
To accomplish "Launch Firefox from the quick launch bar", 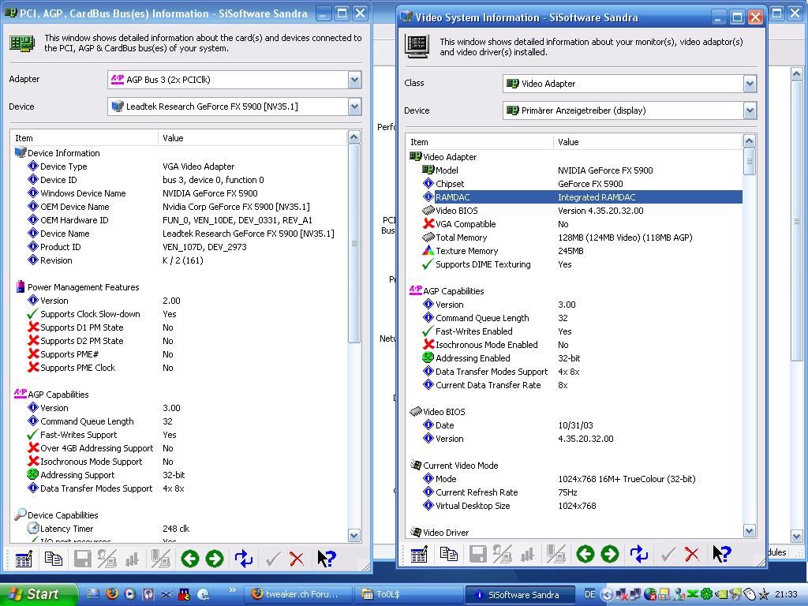I will (111, 594).
